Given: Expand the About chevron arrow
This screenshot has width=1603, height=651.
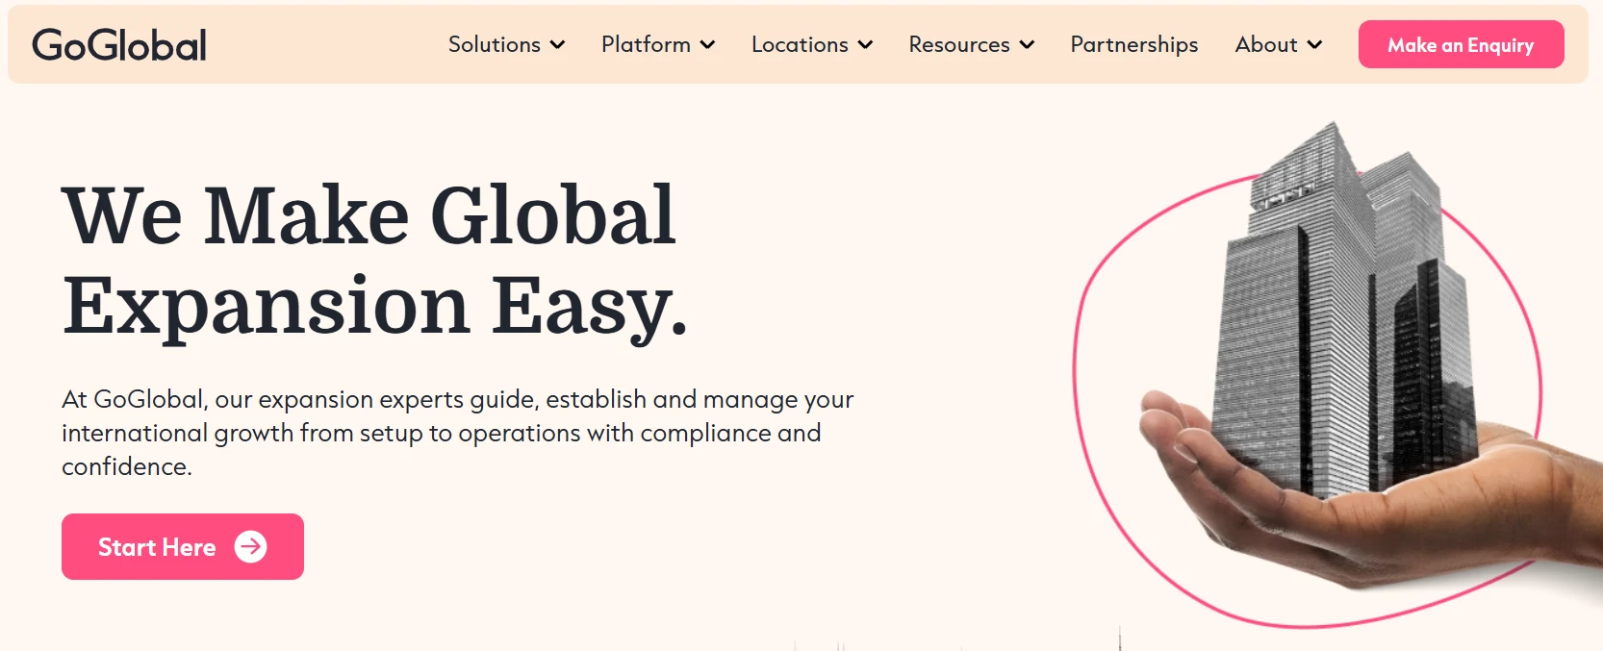Looking at the screenshot, I should (1314, 45).
